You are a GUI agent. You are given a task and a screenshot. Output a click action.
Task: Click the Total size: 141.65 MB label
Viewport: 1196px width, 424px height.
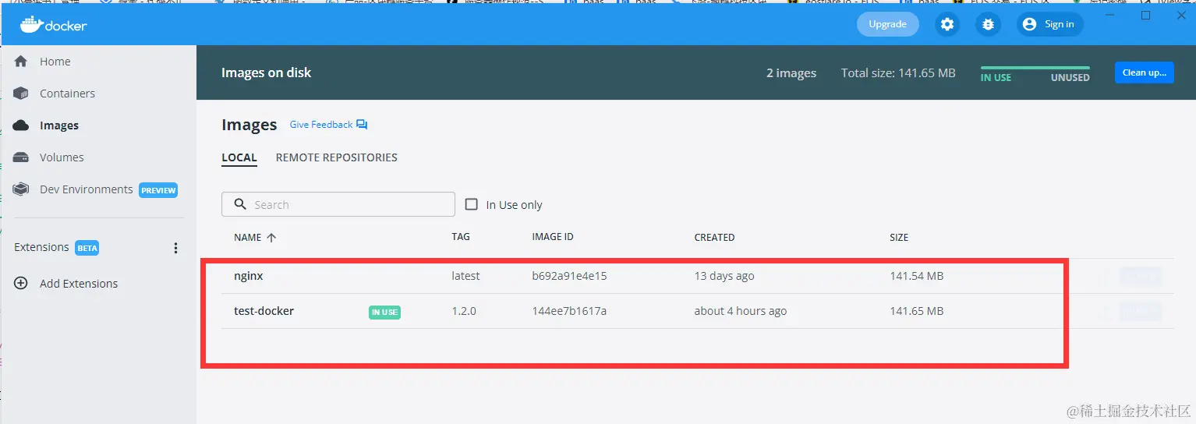(898, 72)
